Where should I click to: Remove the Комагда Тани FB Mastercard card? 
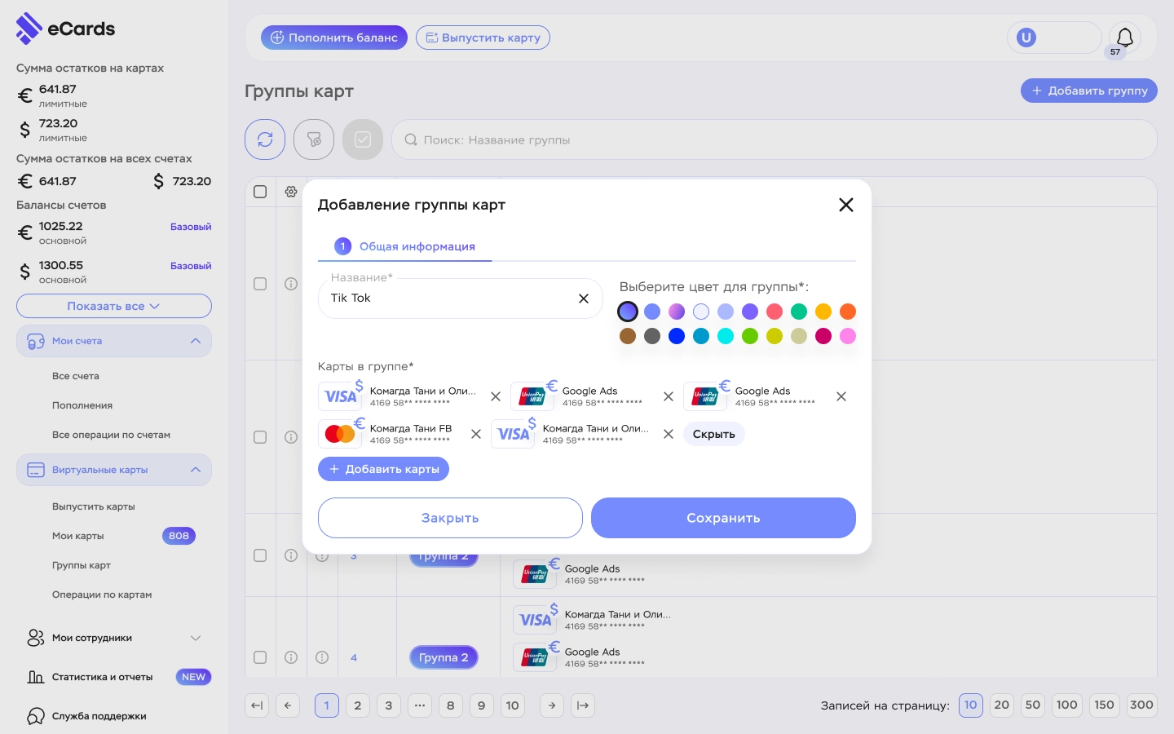pyautogui.click(x=476, y=434)
